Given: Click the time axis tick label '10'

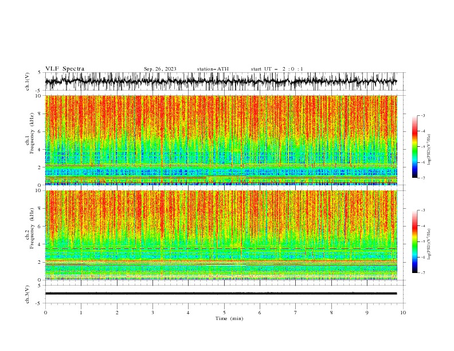Looking at the screenshot, I should (x=403, y=313).
